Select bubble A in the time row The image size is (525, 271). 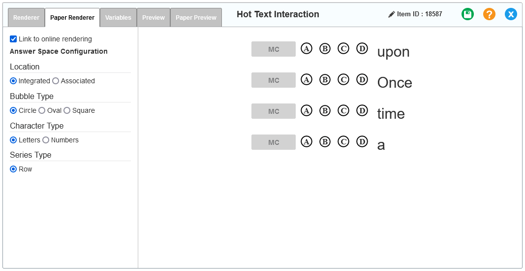pyautogui.click(x=307, y=111)
